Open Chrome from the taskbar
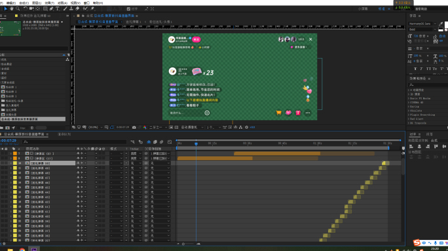 click(22, 250)
